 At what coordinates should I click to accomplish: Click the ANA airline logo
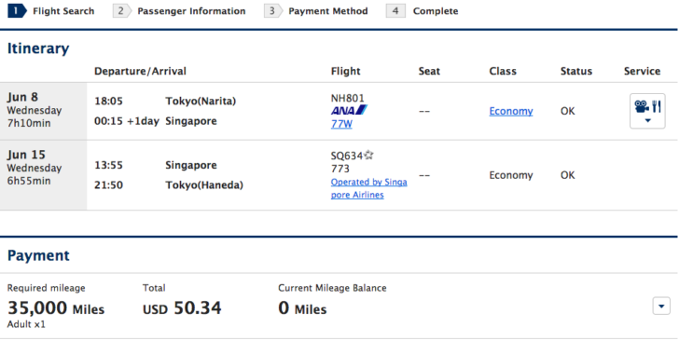tap(349, 110)
